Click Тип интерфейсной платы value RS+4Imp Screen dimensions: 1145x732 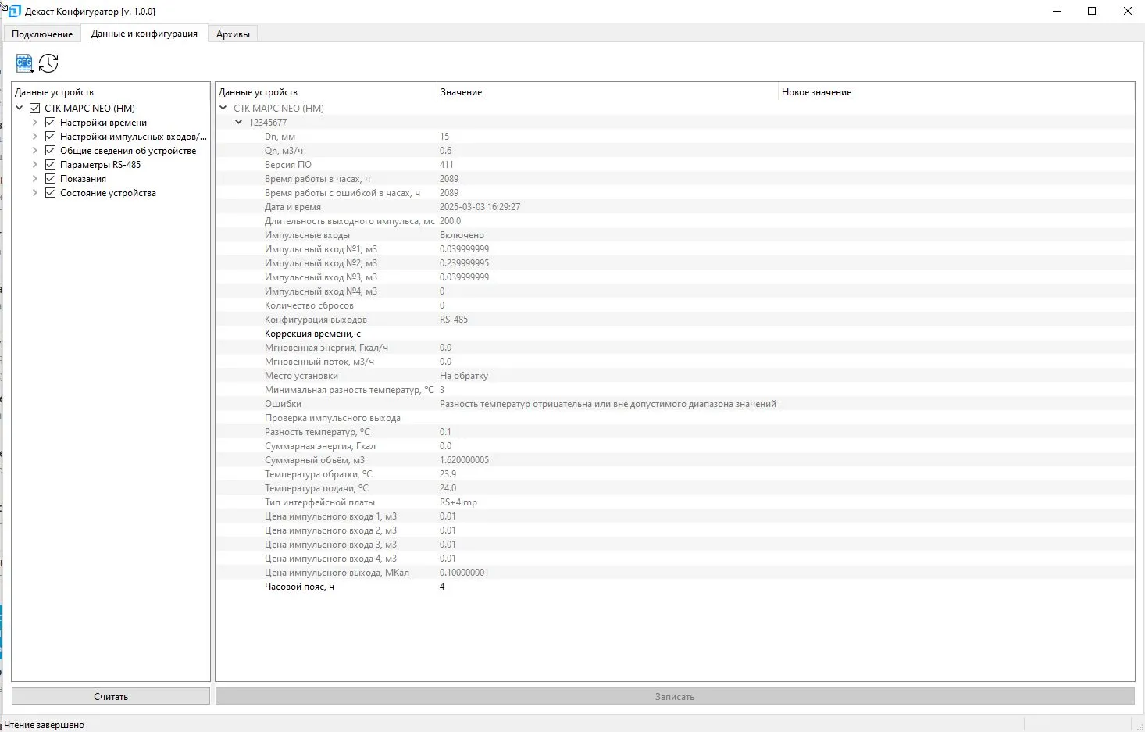[458, 502]
